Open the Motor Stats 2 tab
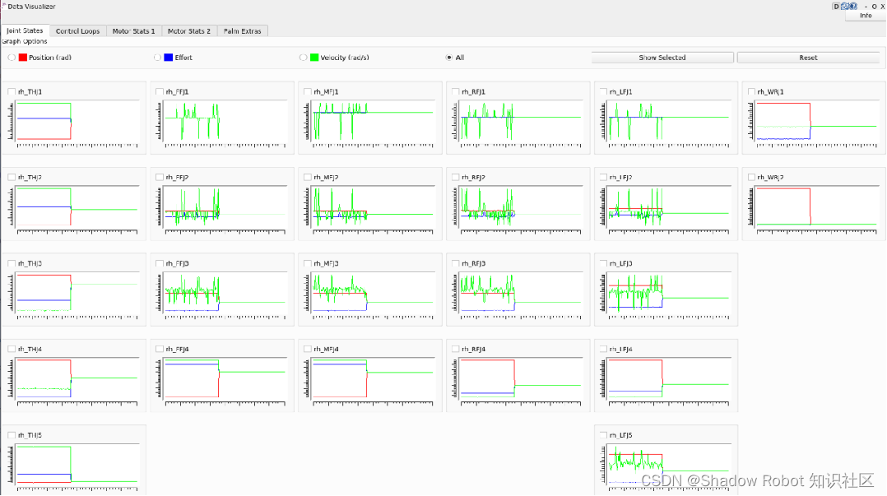Viewport: 887px width, 496px height. 189,31
